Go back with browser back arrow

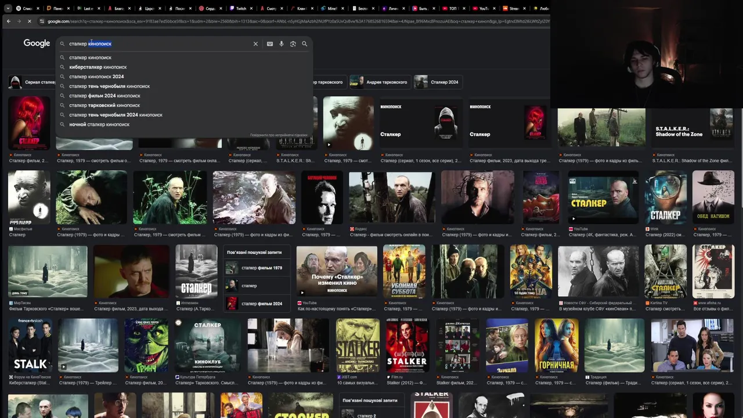tap(8, 21)
